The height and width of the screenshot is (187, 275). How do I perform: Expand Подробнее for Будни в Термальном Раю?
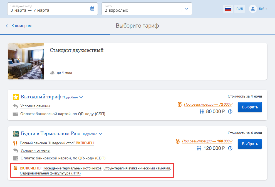pyautogui.click(x=92, y=134)
